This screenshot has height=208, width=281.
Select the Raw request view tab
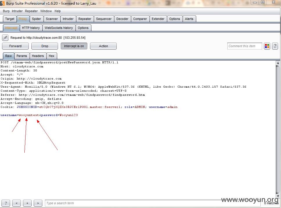tap(8, 56)
